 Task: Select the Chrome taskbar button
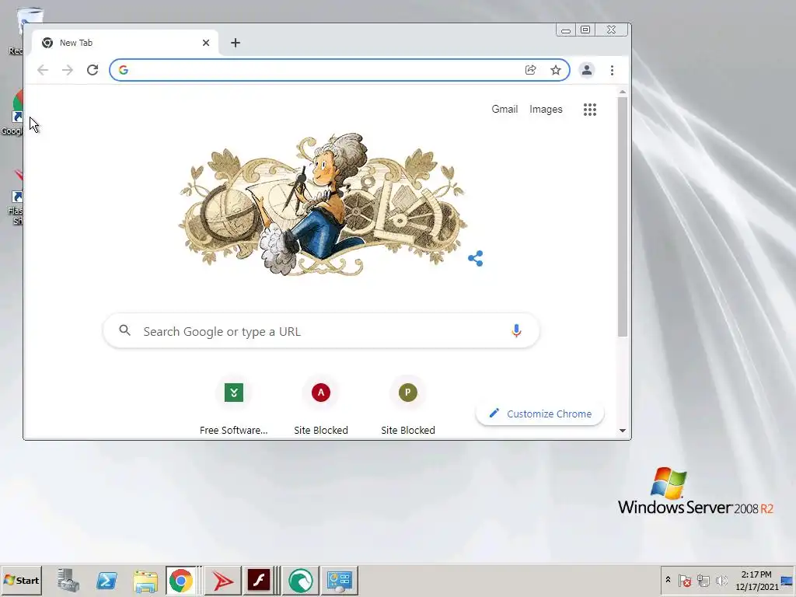coord(181,580)
